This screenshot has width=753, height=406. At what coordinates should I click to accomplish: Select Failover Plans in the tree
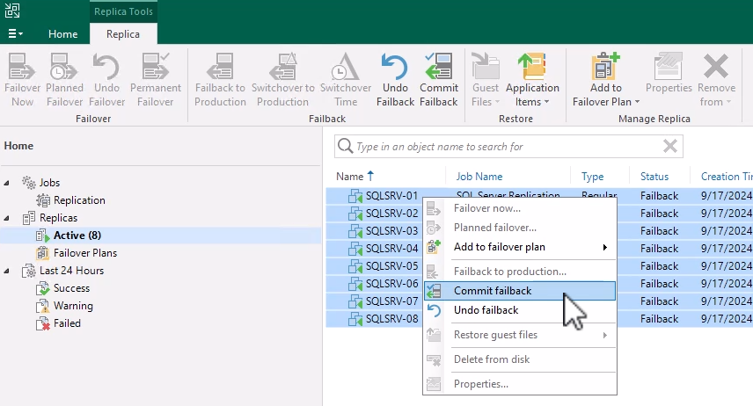point(84,253)
